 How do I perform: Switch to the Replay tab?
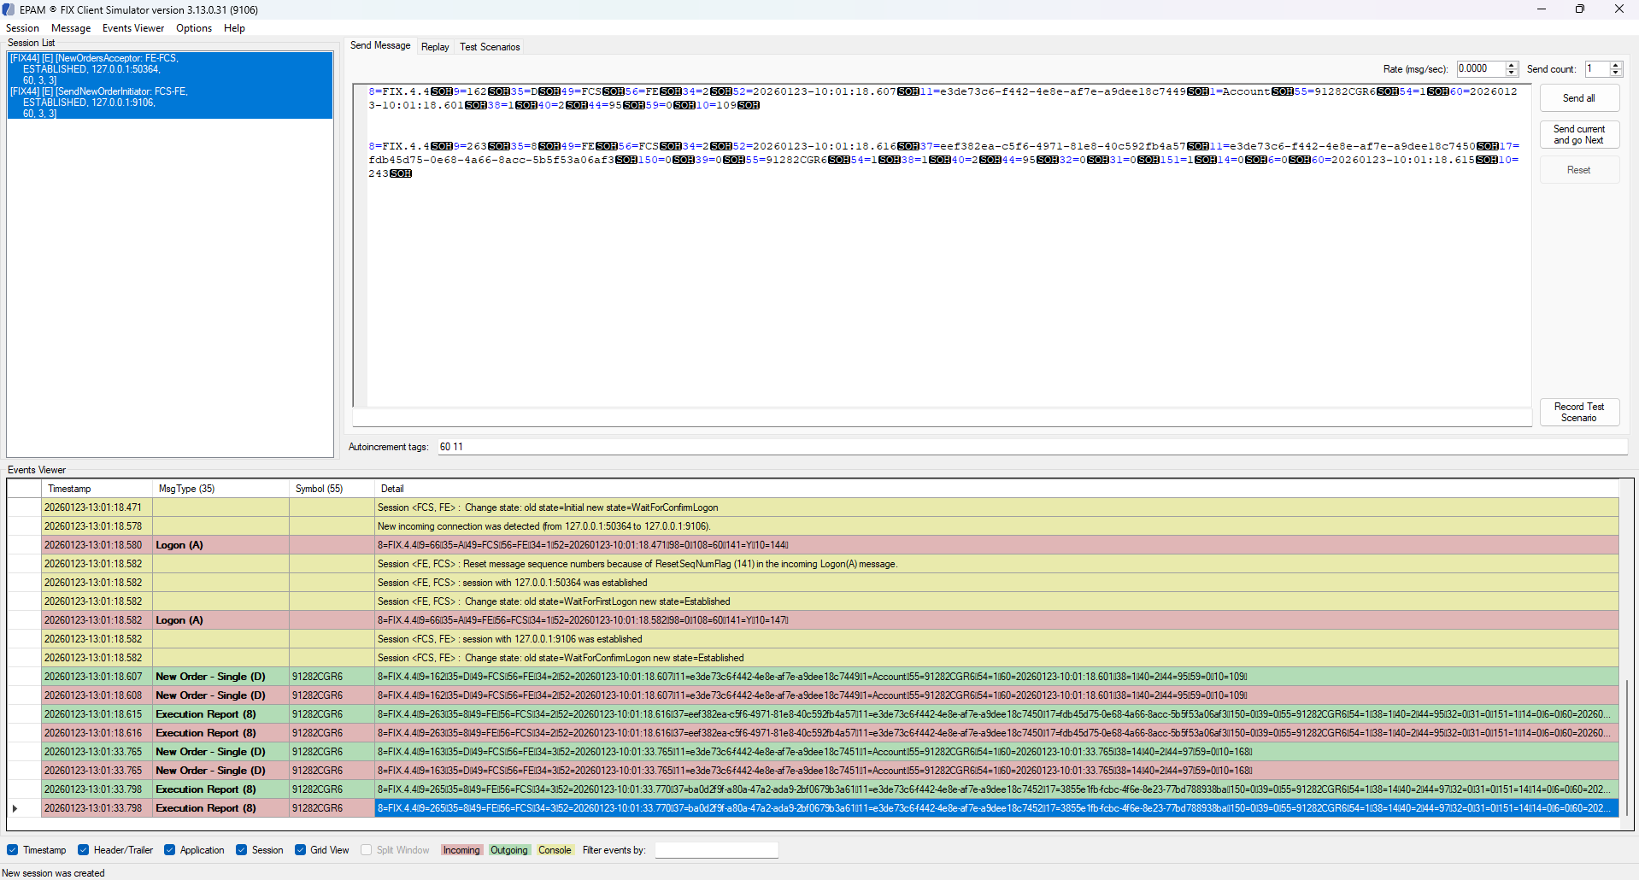click(434, 47)
